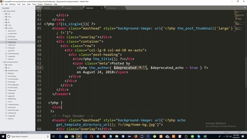The height and width of the screenshot is (139, 247).
Task: Collapse the twentyseventeen root folder
Action: 3,62
